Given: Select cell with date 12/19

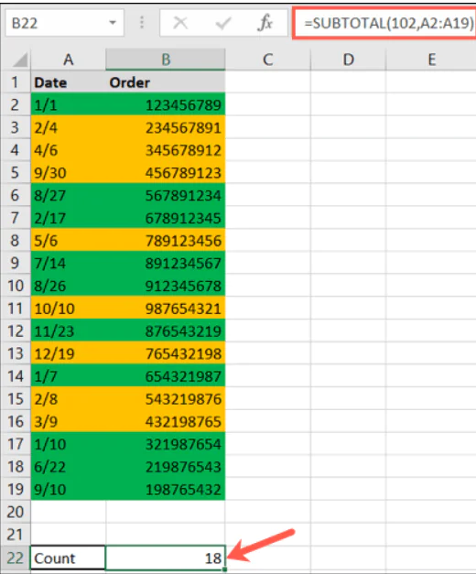Looking at the screenshot, I should coord(68,353).
